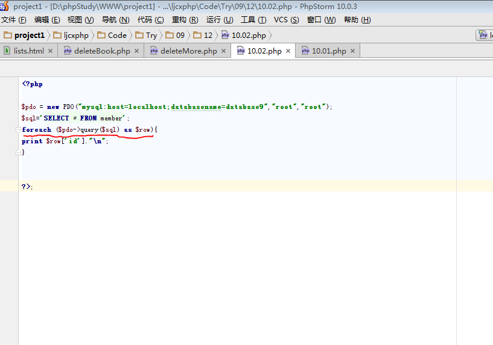Viewport: 493px width, 345px height.
Task: Open the 工具 (T) menu
Action: (253, 20)
